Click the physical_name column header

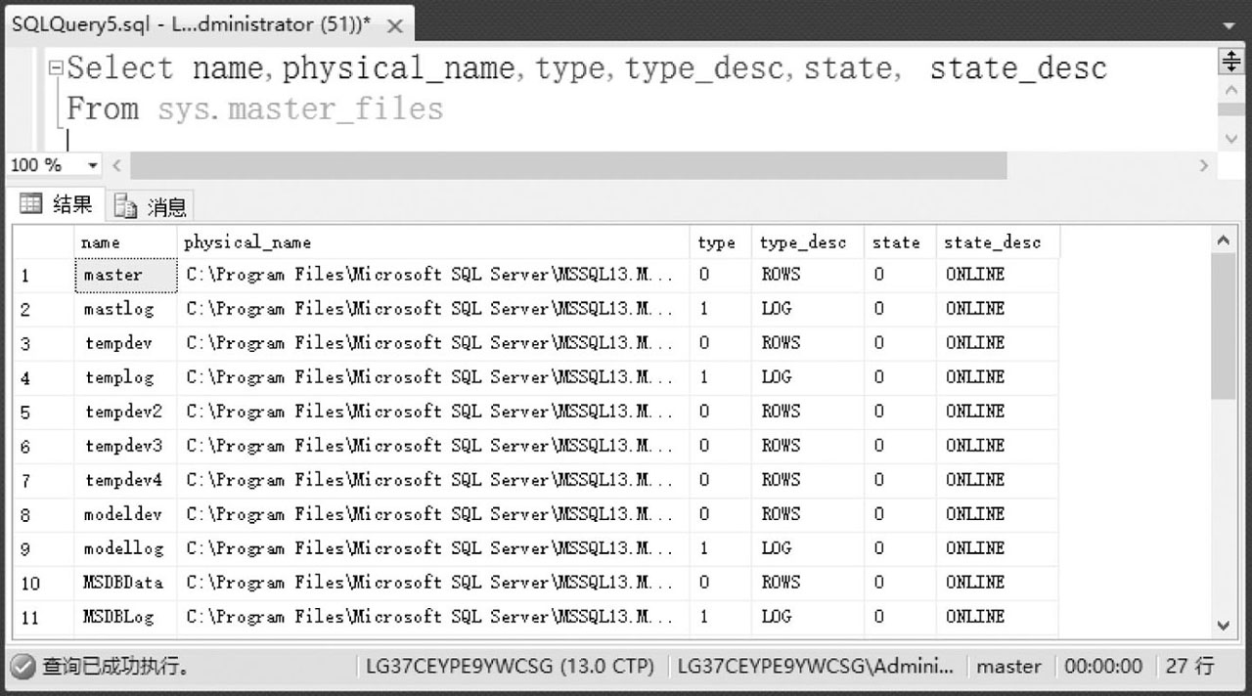[433, 242]
